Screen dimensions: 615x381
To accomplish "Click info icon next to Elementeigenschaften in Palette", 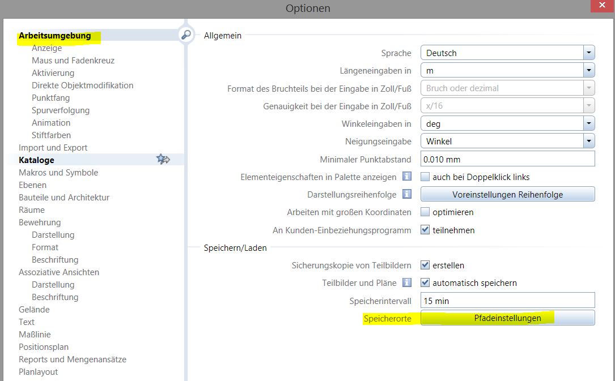I will click(406, 177).
